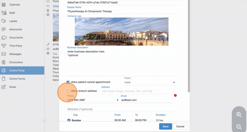Click the zoom in magnifier icon

(x=239, y=115)
